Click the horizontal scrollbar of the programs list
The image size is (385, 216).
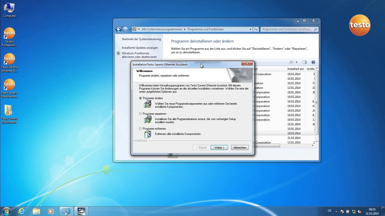pyautogui.click(x=267, y=145)
